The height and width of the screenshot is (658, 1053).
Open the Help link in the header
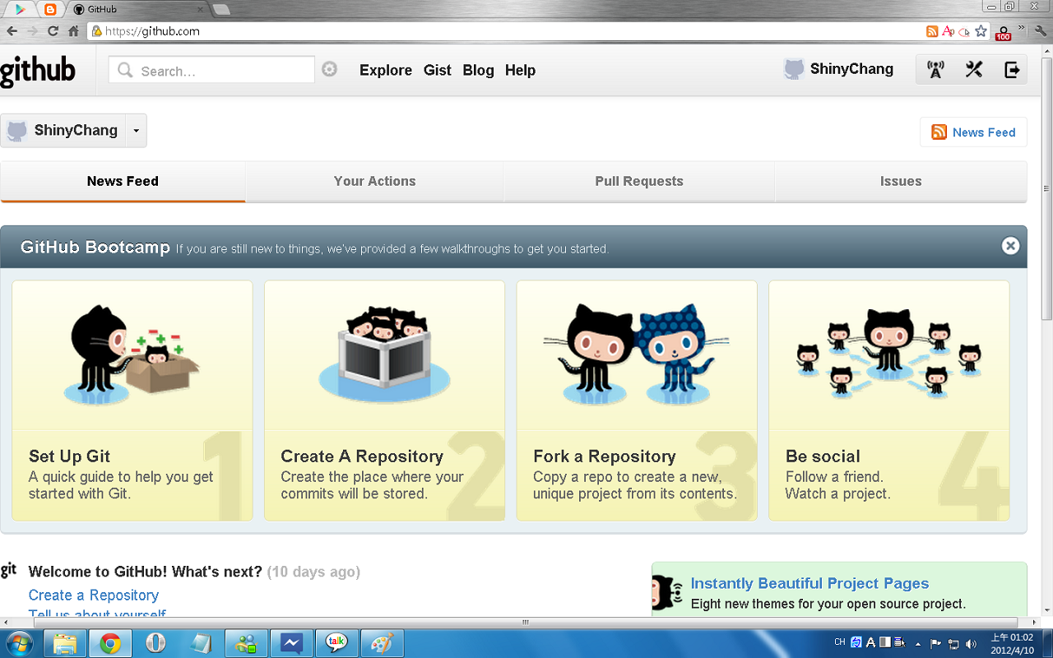click(520, 70)
